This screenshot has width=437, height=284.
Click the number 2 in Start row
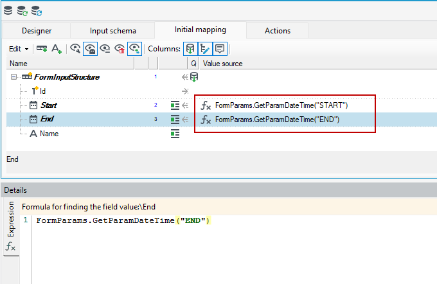[156, 105]
